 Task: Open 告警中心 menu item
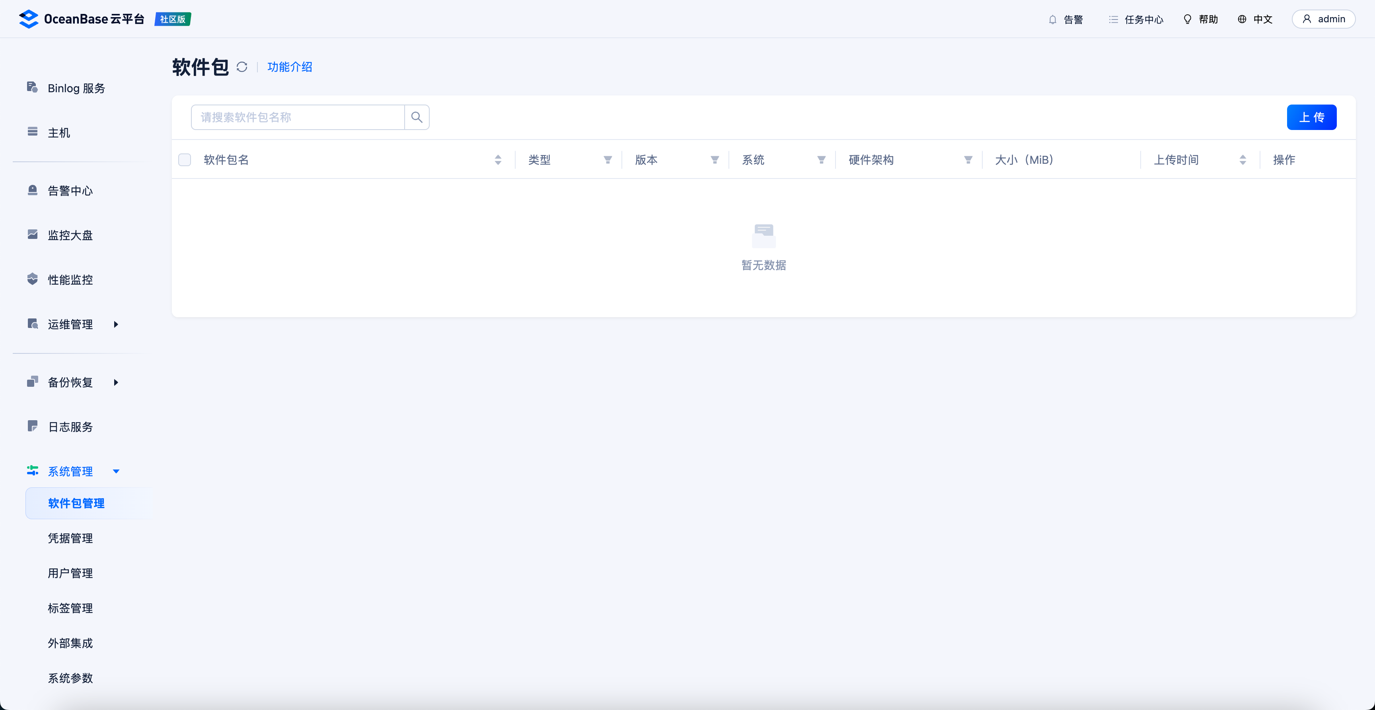click(x=70, y=190)
